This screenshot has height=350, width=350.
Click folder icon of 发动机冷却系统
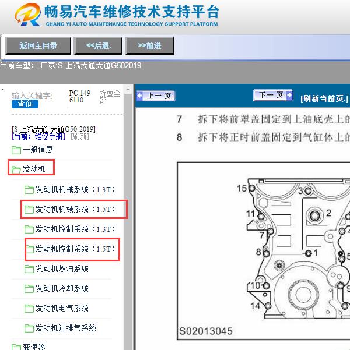(x=29, y=289)
